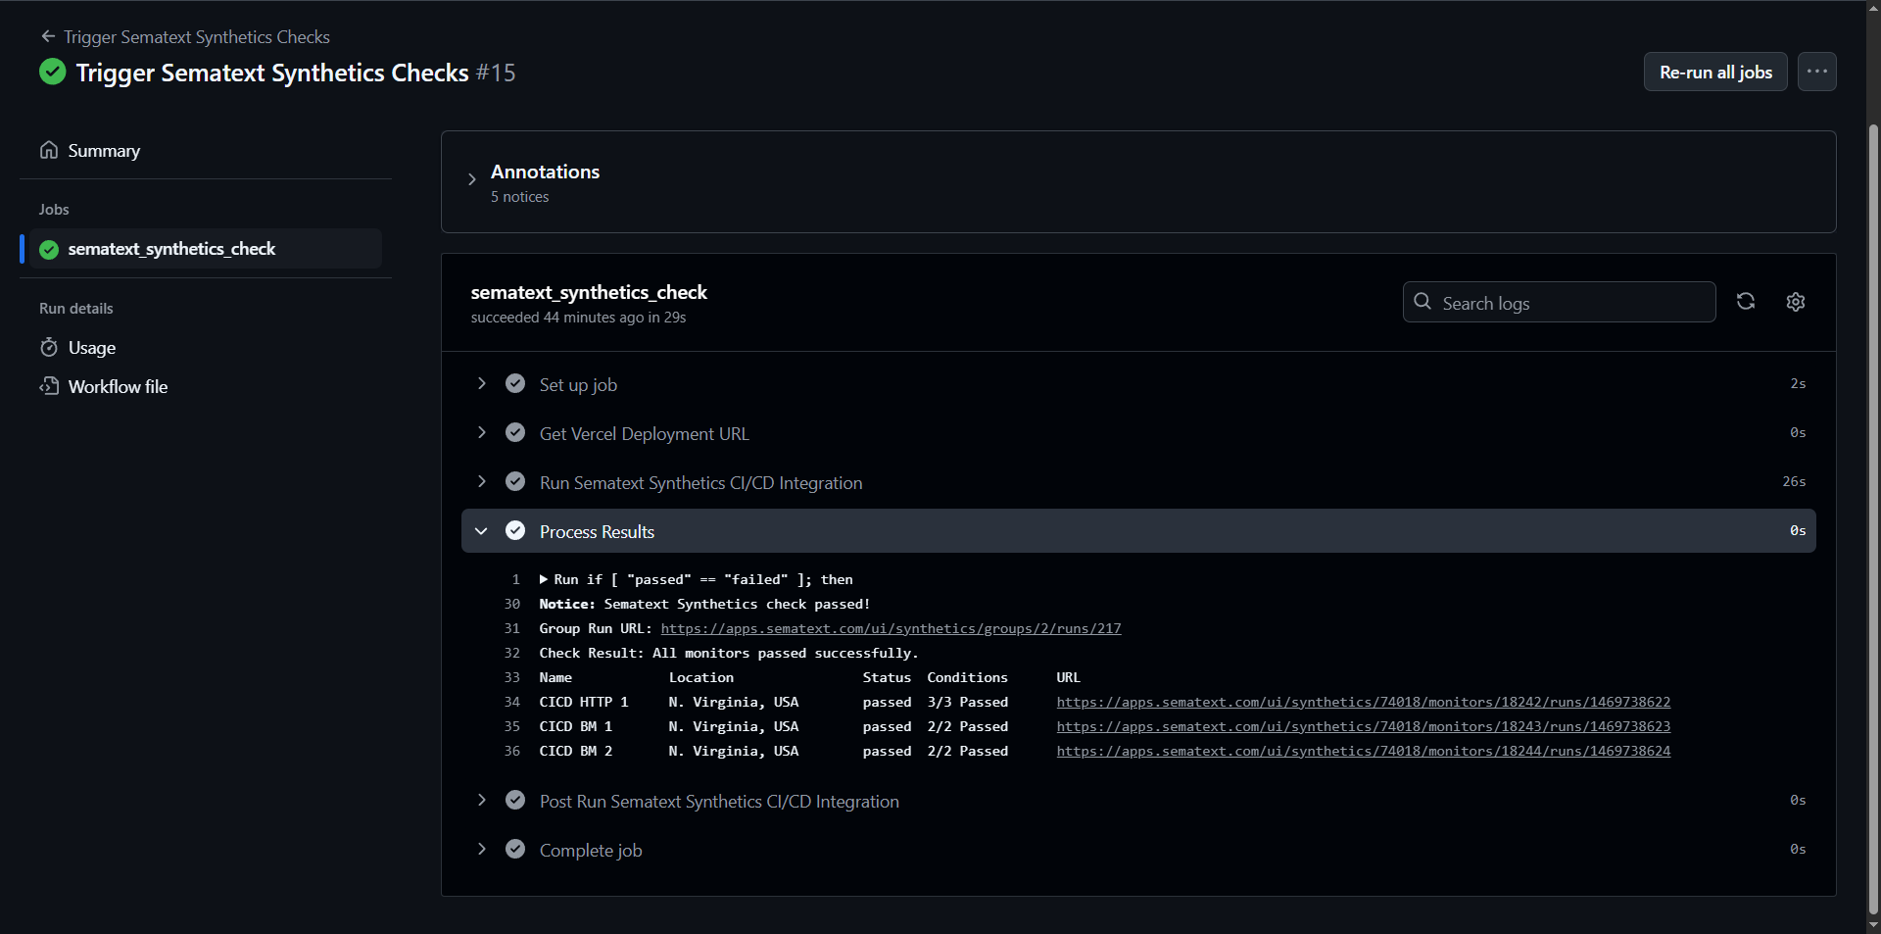Click the 2s duration of Set up job

1798,383
